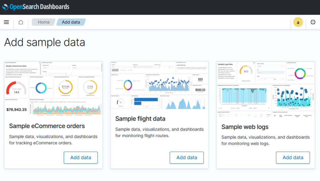This screenshot has width=320, height=181.
Task: Select the Add data breadcrumb tab
Action: pos(71,22)
